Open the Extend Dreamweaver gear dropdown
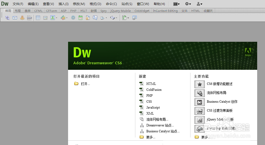 tap(188, 4)
